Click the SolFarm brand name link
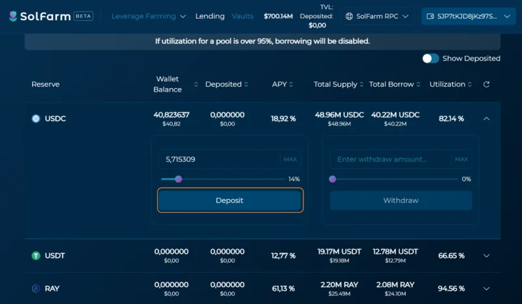The height and width of the screenshot is (304, 522). point(45,16)
